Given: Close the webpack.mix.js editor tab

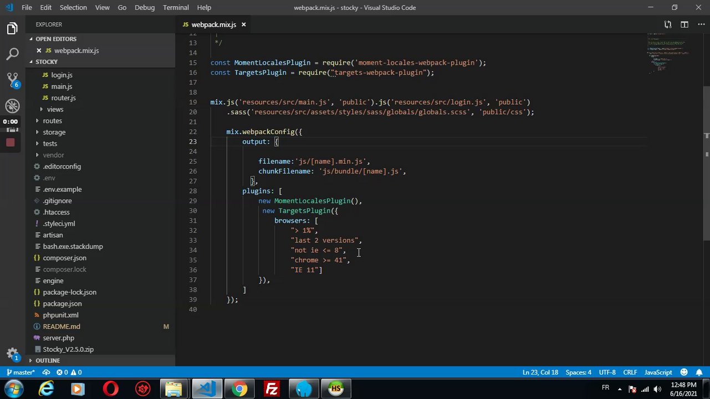Looking at the screenshot, I should [243, 24].
